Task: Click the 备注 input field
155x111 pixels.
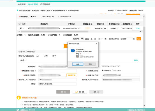Action: click(57, 84)
